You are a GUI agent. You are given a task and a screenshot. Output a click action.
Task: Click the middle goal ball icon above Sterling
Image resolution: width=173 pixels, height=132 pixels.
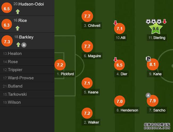154,21
